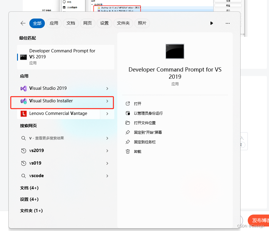Image resolution: width=269 pixels, height=231 pixels.
Task: Choose 卸载 to uninstall the app
Action: (138, 151)
